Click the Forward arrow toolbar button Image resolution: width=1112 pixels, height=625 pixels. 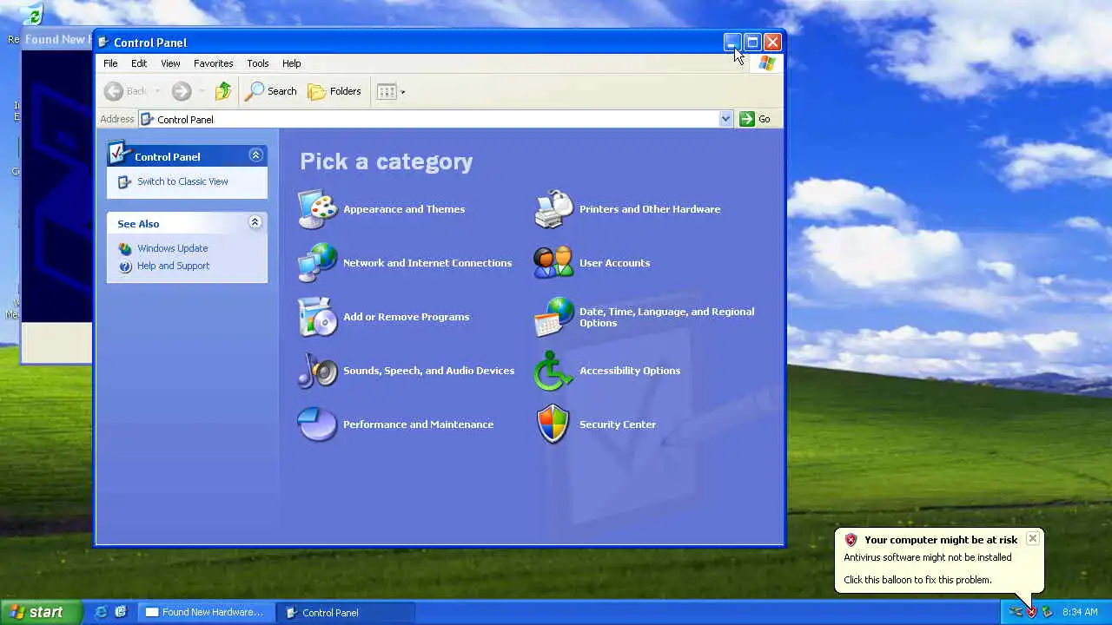[x=181, y=91]
